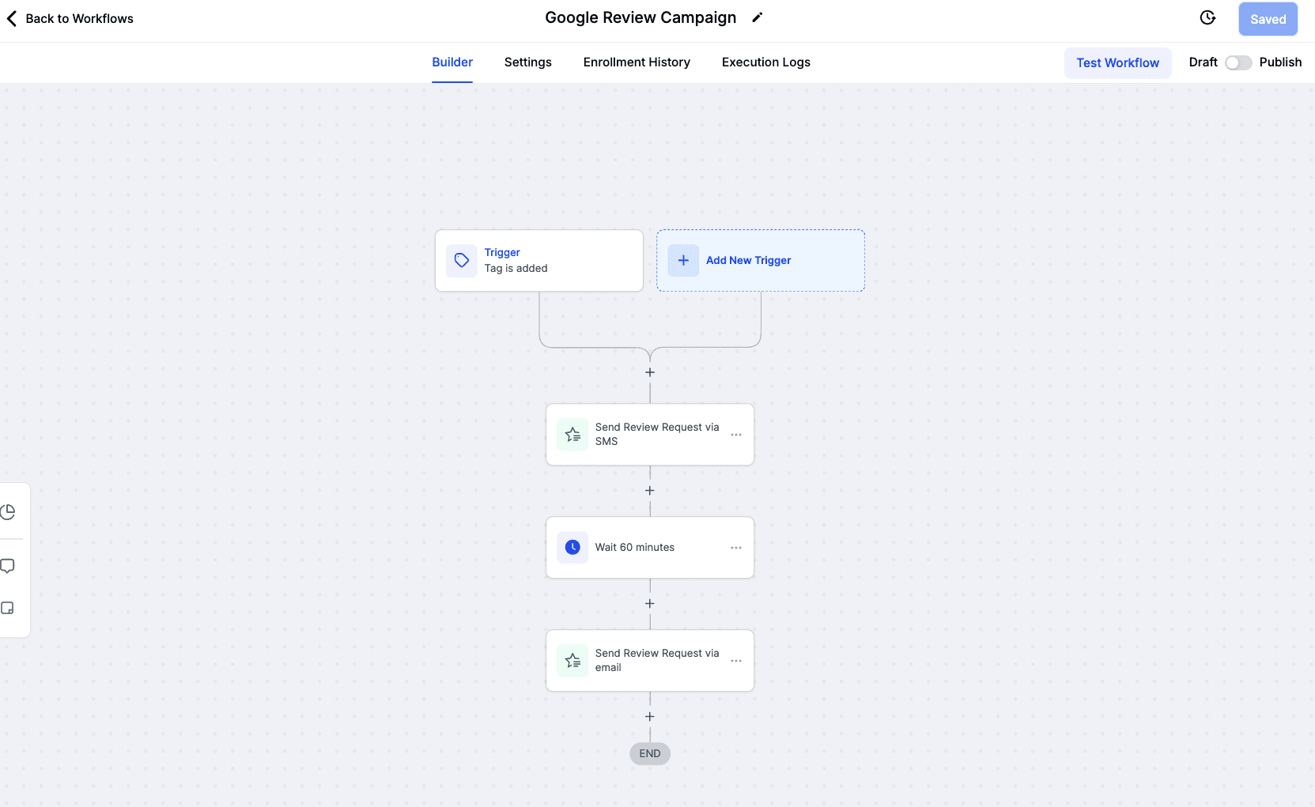This screenshot has width=1315, height=807.
Task: Click the Saved status button
Action: click(x=1268, y=18)
